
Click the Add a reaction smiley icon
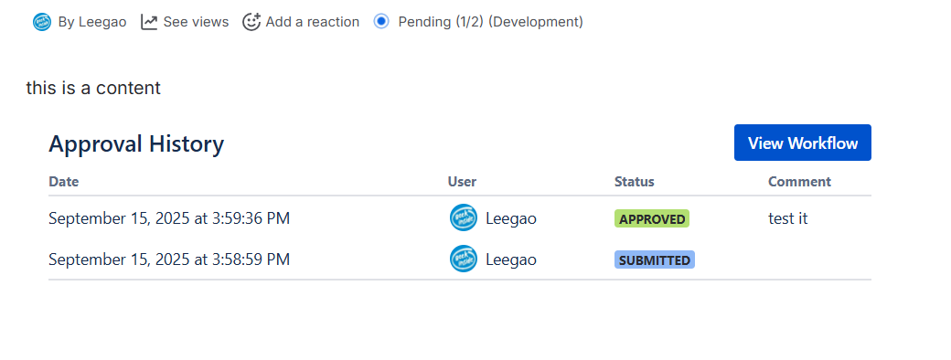[251, 23]
